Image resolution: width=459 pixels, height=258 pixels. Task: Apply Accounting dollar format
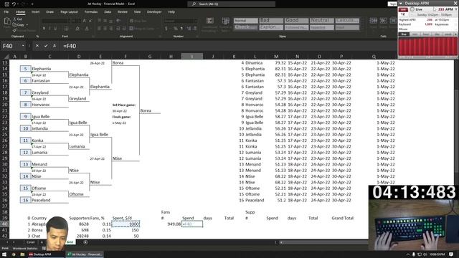coord(166,29)
